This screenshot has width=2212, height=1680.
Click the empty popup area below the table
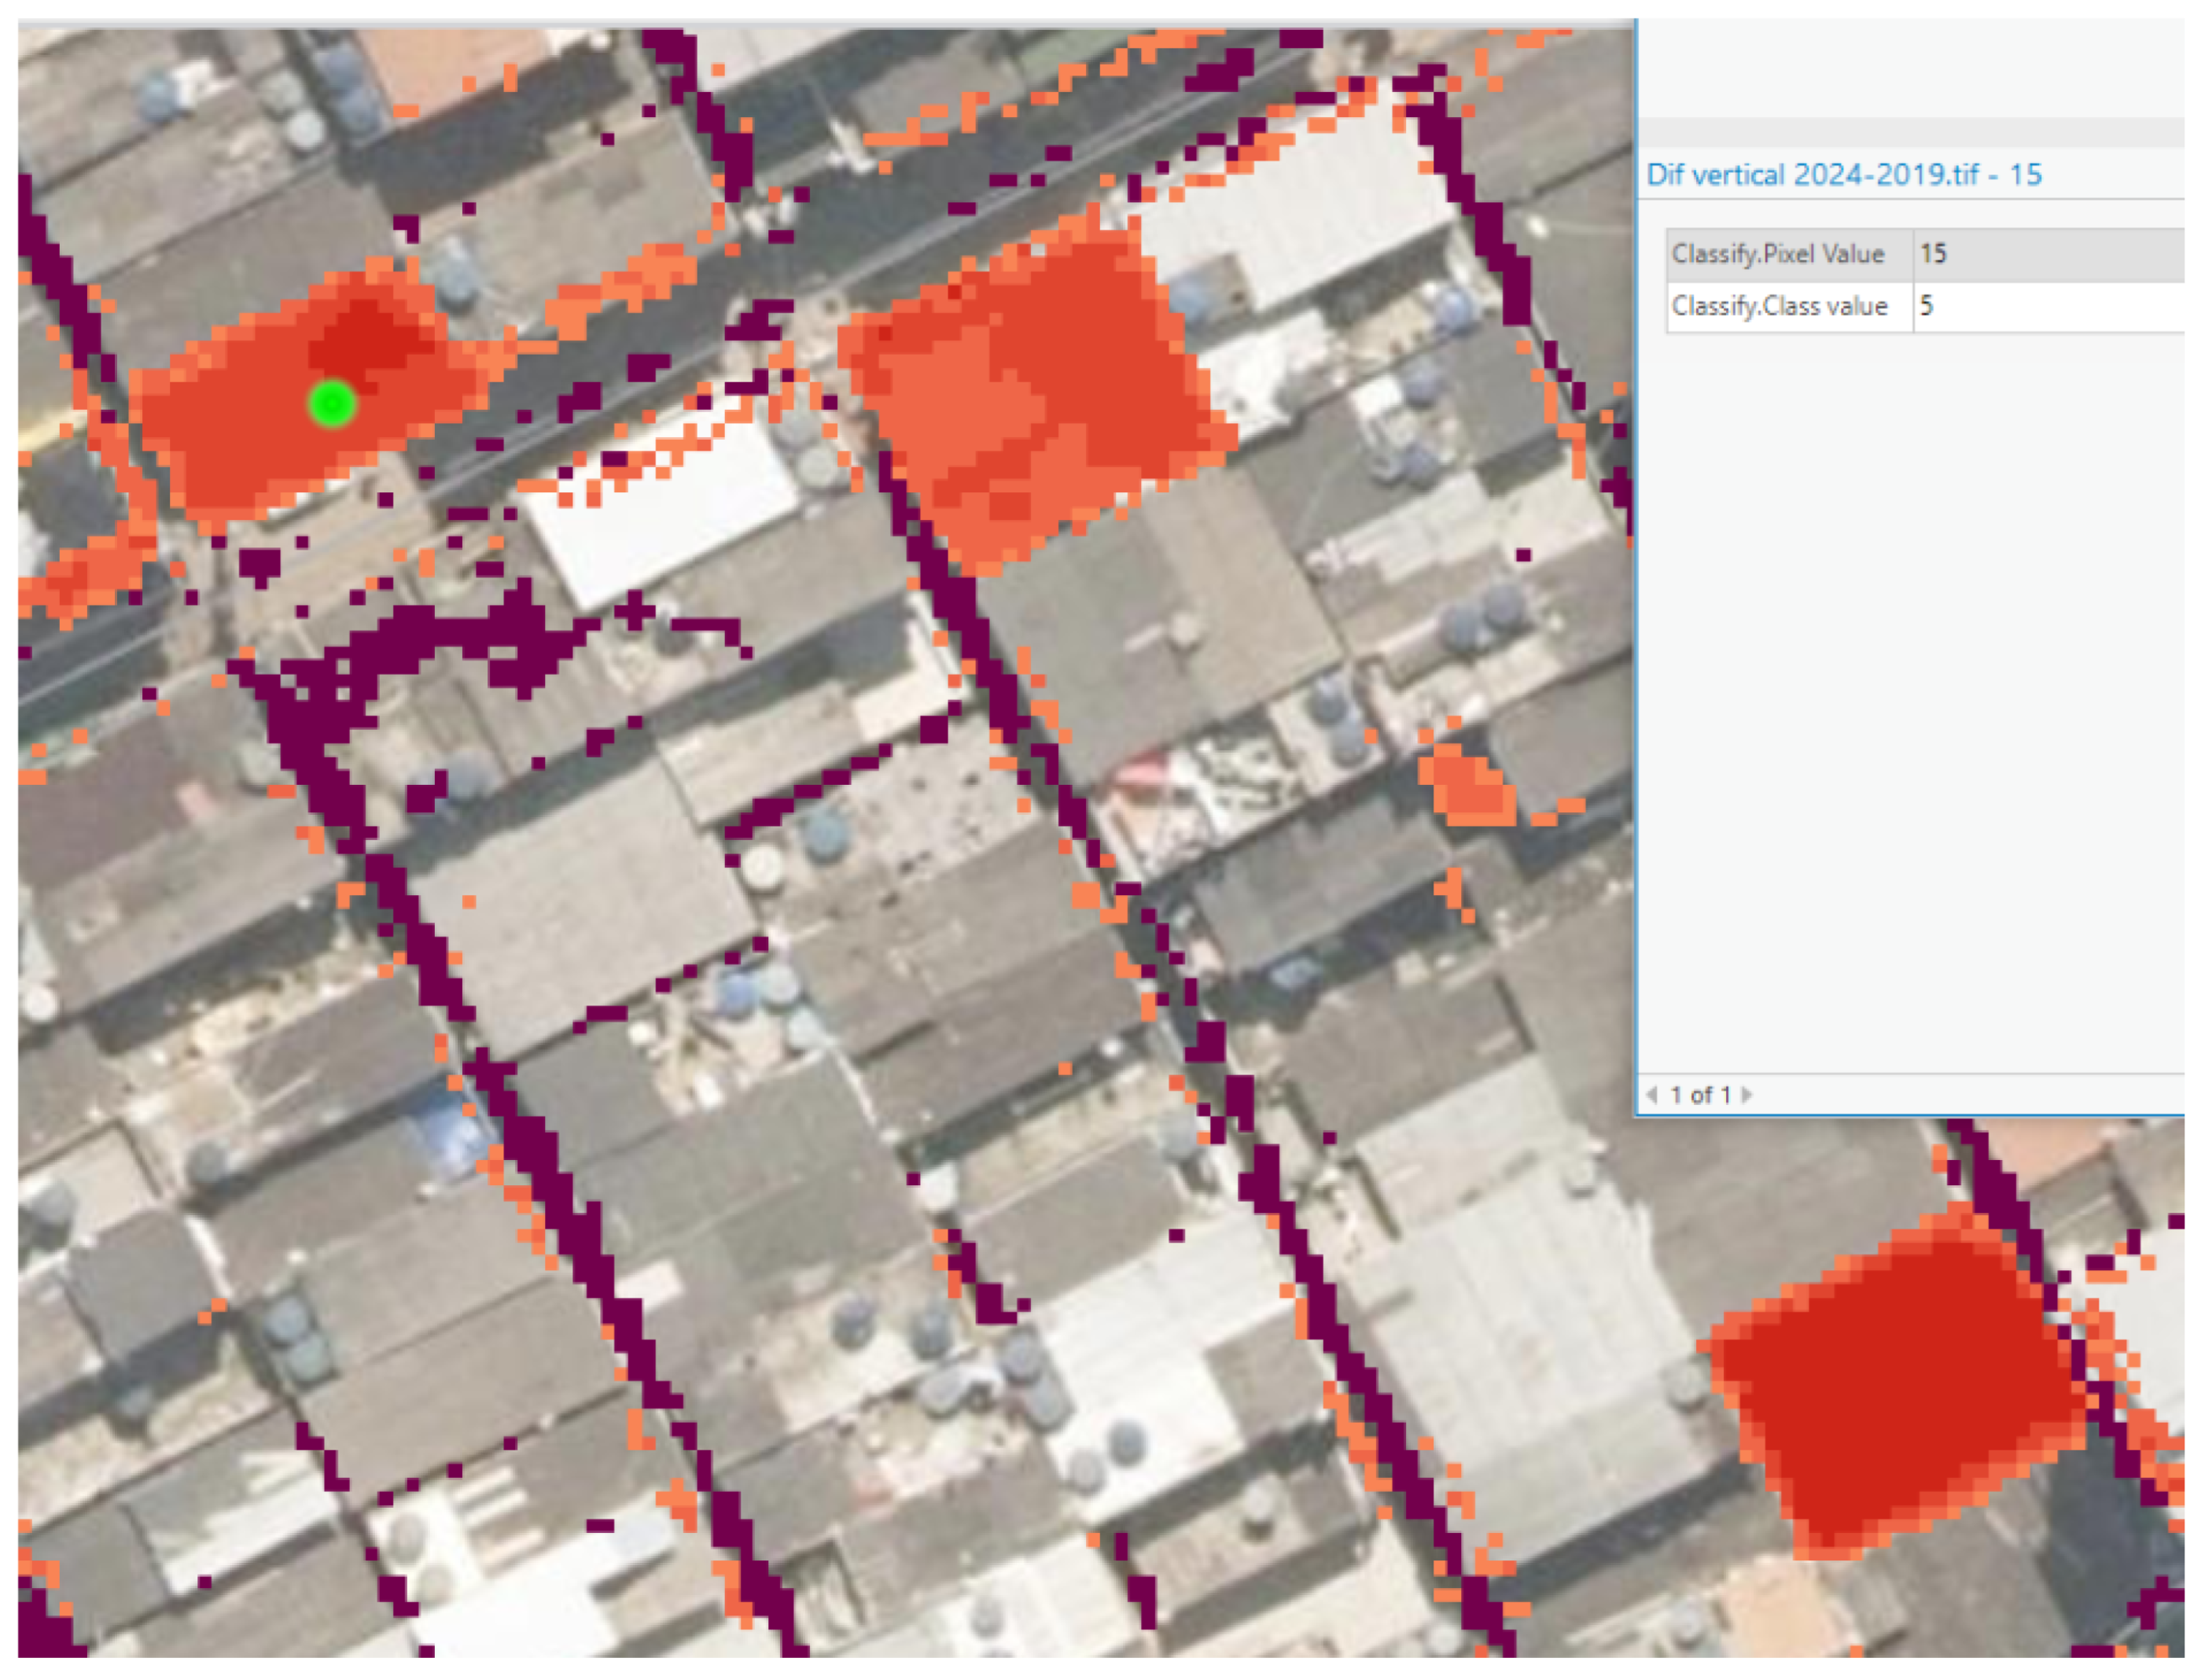pos(1910,700)
